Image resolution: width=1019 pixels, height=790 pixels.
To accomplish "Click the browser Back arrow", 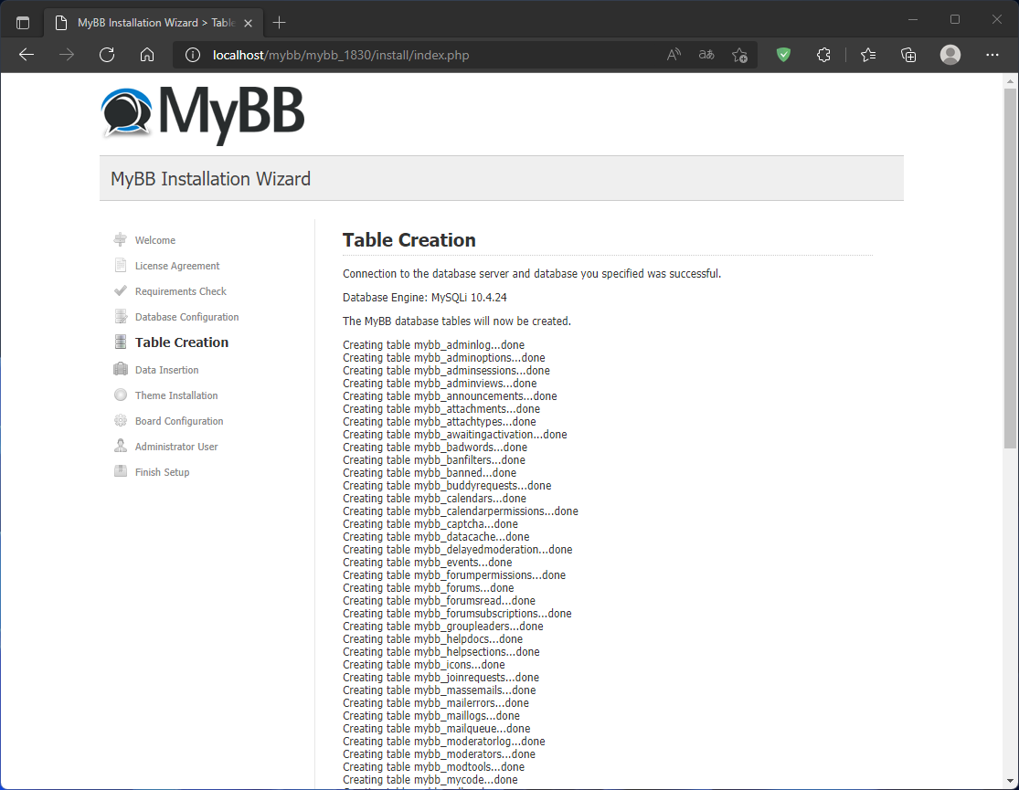I will pos(27,55).
